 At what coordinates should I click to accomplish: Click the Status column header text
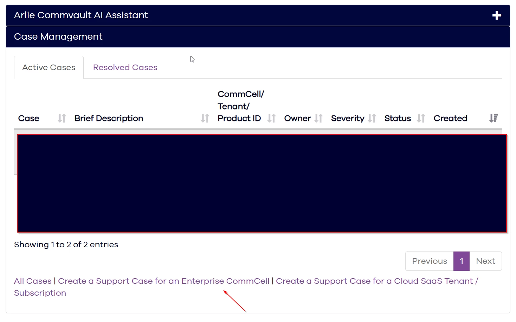coord(398,118)
